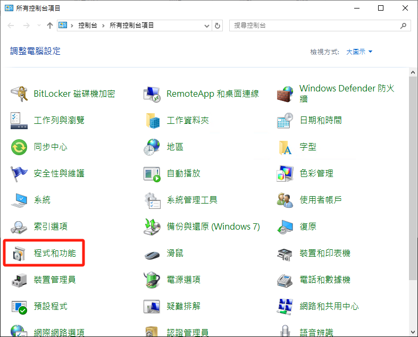Open 日期和時間 link text
Screen dimensions: 418x337
[x=321, y=121]
